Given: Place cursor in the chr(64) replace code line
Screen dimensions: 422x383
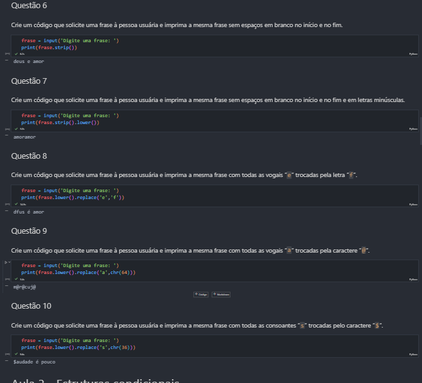Looking at the screenshot, I should (78, 272).
